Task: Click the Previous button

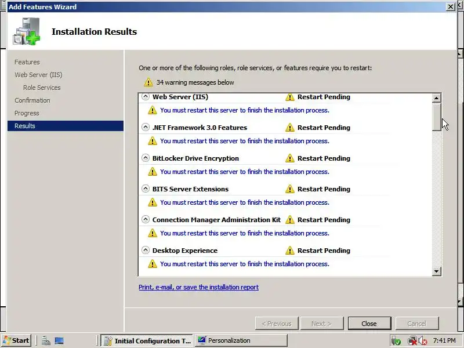Action: pyautogui.click(x=277, y=324)
